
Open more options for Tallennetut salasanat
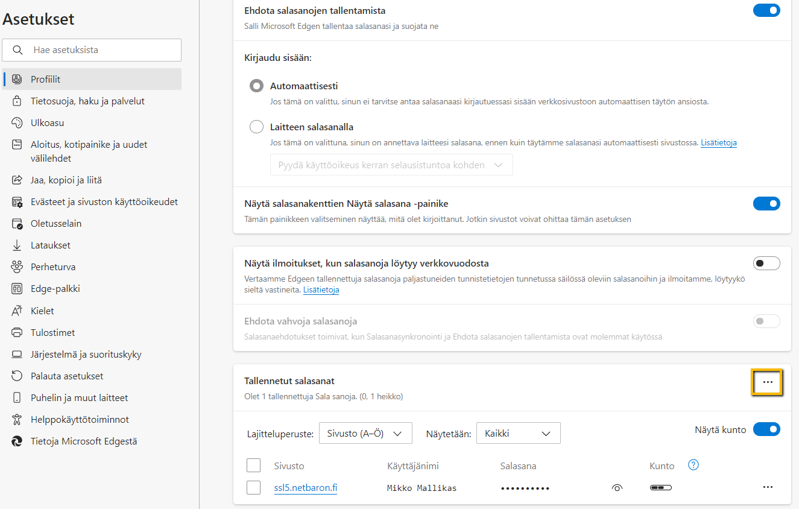[x=767, y=382]
